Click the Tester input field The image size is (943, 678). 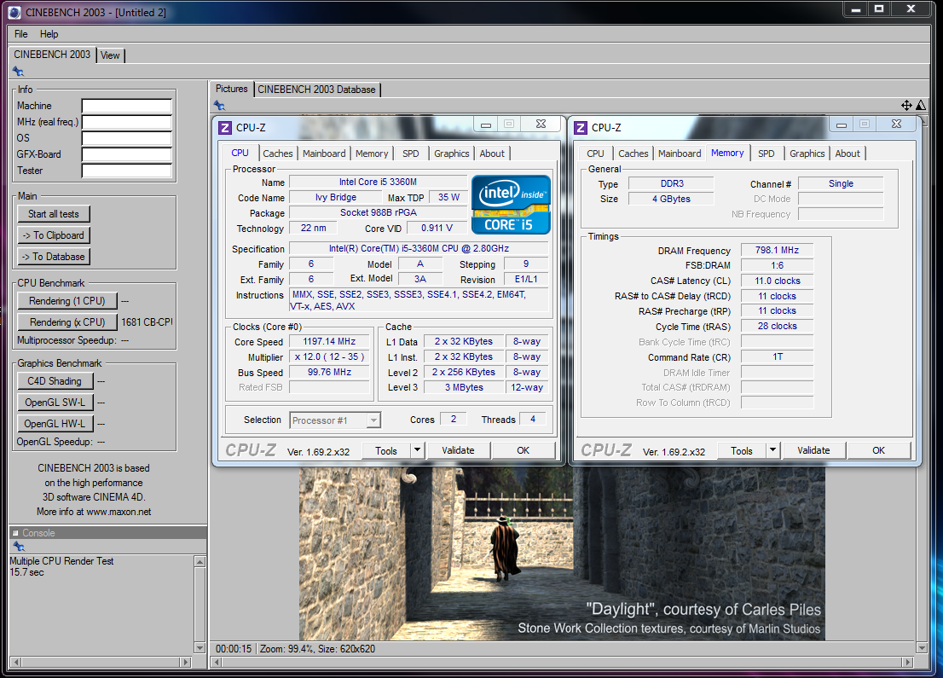pyautogui.click(x=127, y=171)
